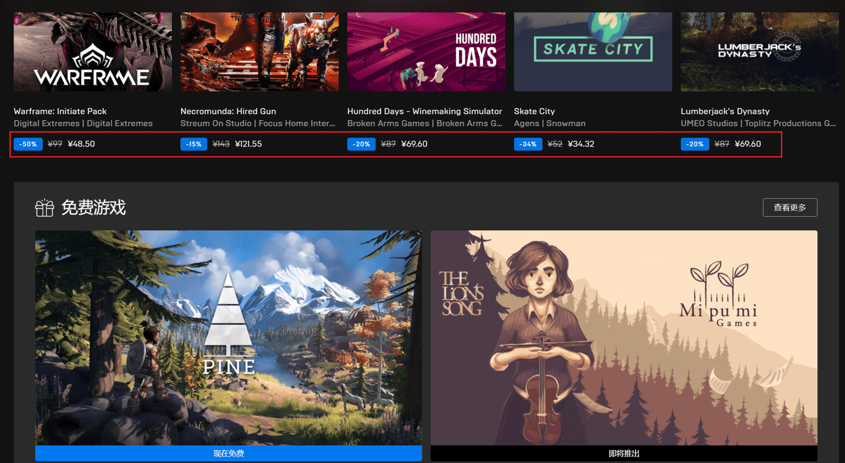Click the 免费游戏 section heading
Screen dimensions: 845x463
[93, 207]
